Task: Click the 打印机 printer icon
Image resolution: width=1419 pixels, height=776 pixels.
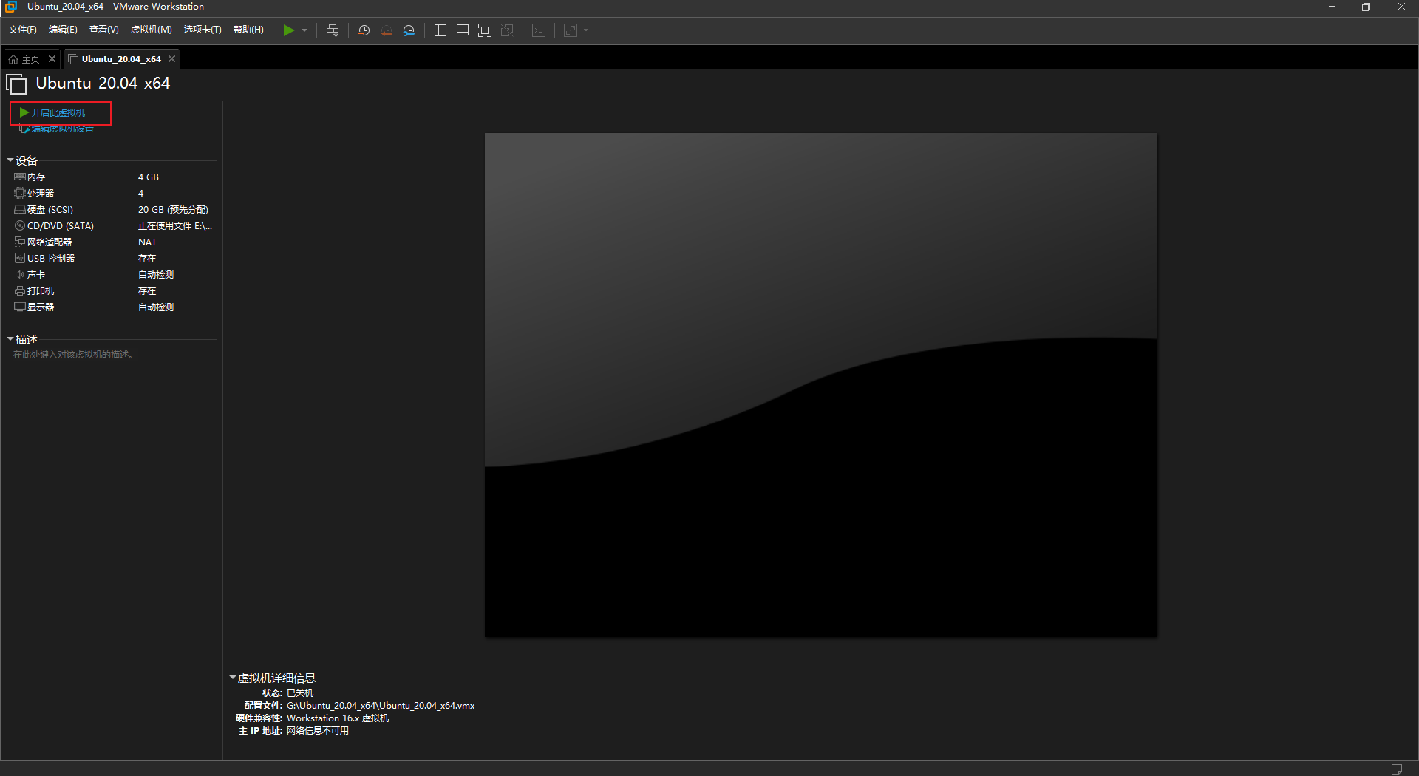Action: point(20,291)
